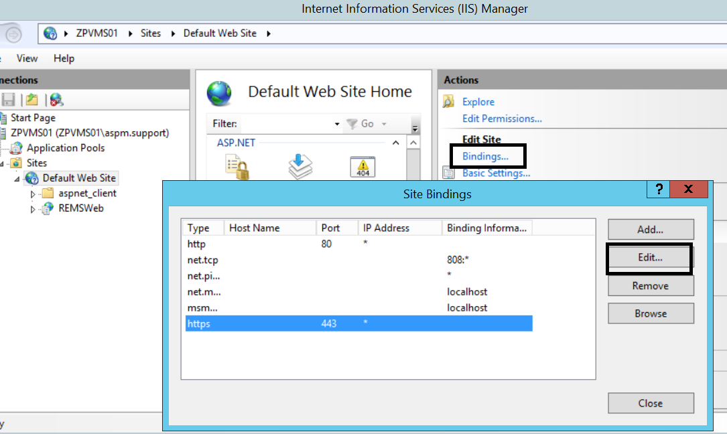Click the Up folder toolbar icon
727x434 pixels.
coord(31,100)
